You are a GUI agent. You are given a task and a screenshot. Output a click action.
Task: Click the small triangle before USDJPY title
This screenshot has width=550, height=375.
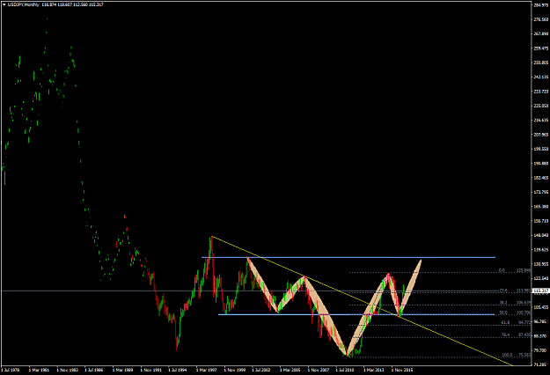[4, 5]
